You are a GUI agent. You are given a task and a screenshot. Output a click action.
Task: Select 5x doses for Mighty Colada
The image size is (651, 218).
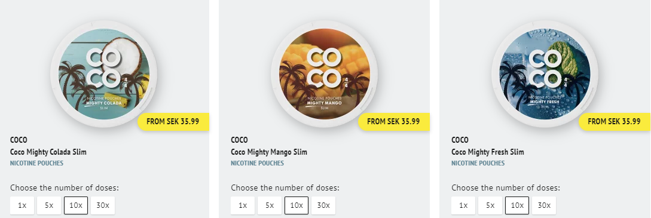tap(49, 205)
